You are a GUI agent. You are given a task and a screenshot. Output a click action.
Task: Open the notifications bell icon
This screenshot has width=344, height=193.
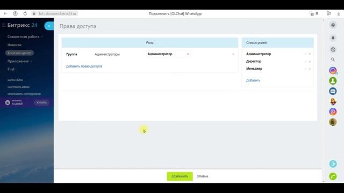(x=333, y=38)
